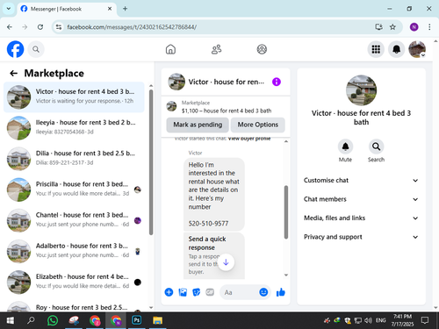
Task: Open Chrome three-dot menu
Action: [x=429, y=27]
